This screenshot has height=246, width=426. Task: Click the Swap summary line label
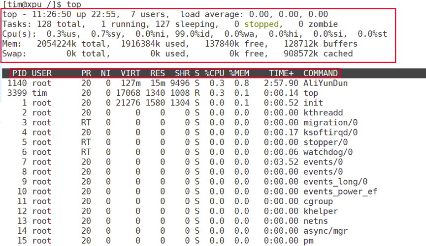pyautogui.click(x=15, y=54)
